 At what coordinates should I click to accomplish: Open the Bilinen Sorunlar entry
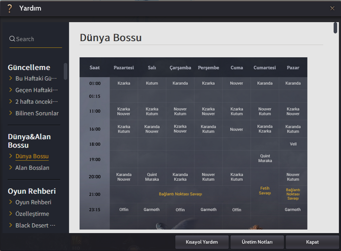(37, 113)
